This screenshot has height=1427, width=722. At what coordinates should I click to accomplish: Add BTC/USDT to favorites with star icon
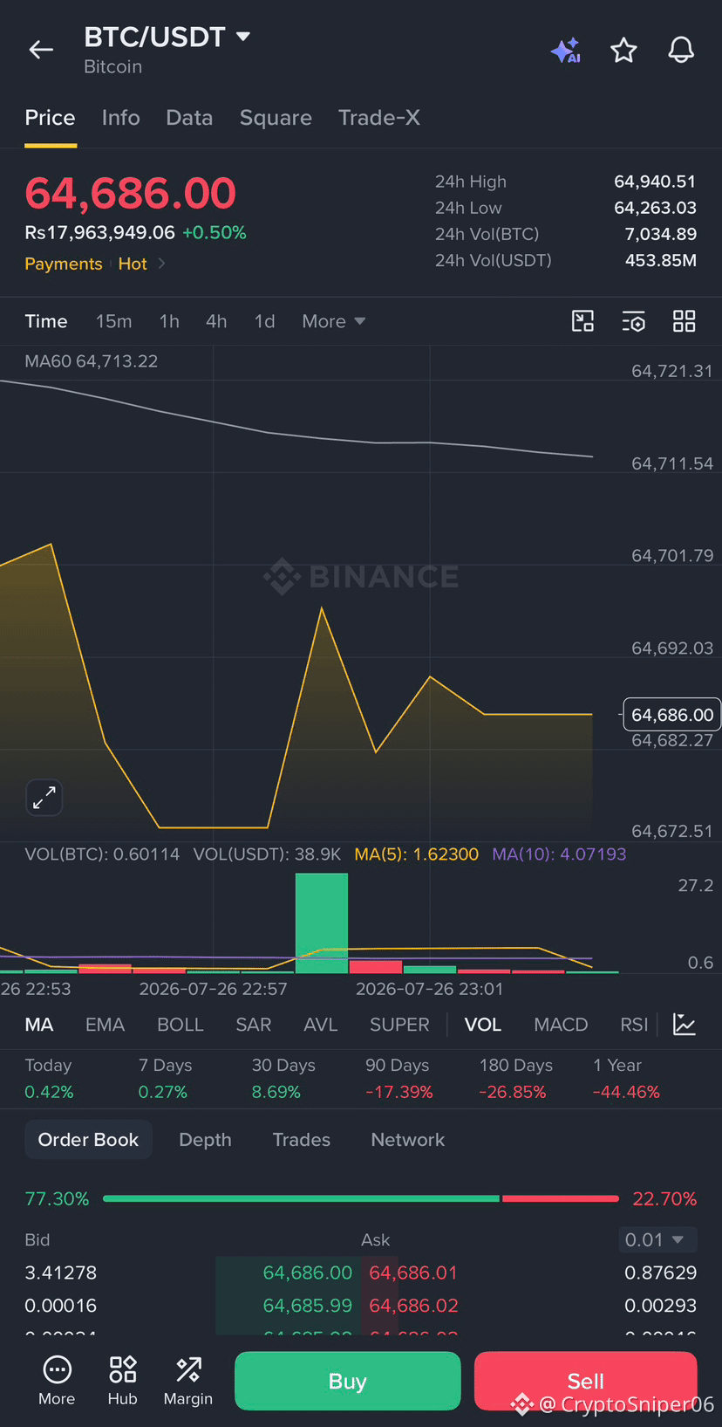623,50
